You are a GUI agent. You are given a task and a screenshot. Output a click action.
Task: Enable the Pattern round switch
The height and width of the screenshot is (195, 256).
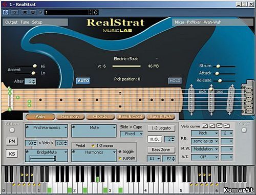point(12,130)
